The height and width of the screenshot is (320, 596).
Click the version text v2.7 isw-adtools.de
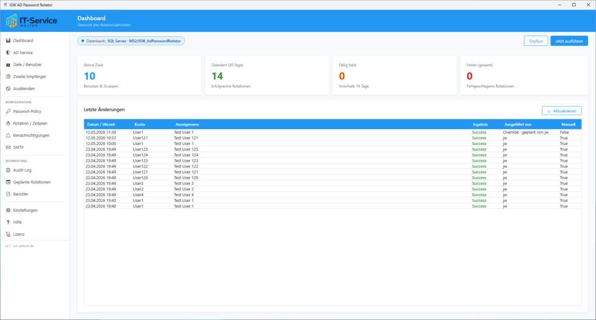click(x=19, y=246)
